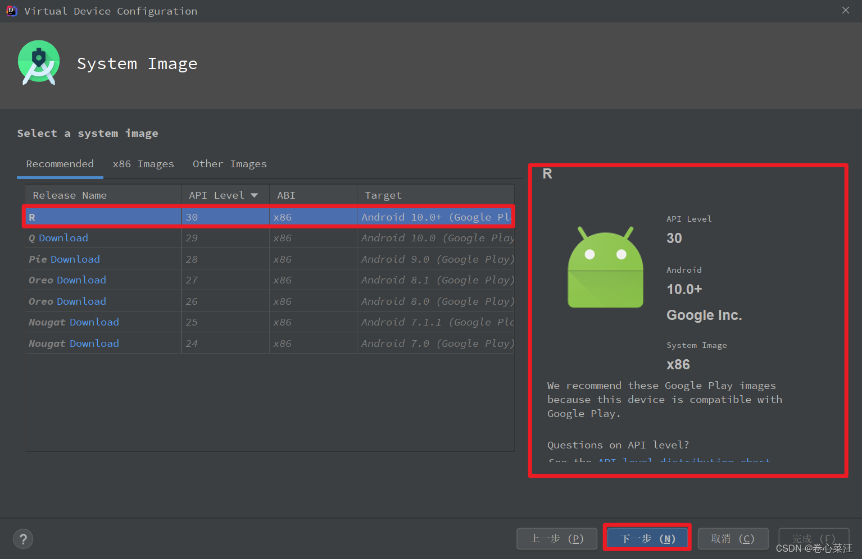Click x86 ABI cell in R row
Image resolution: width=862 pixels, height=559 pixels.
click(313, 217)
